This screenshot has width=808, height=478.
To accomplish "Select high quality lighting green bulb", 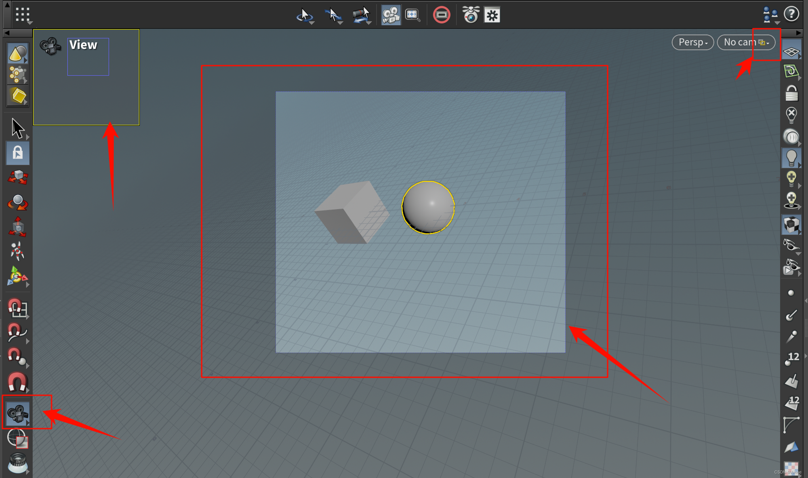I will 791,179.
